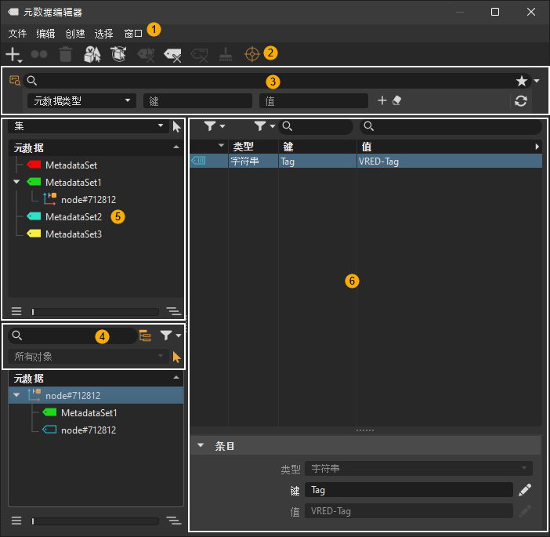Click expand-all icon under sets tree

coord(174,311)
